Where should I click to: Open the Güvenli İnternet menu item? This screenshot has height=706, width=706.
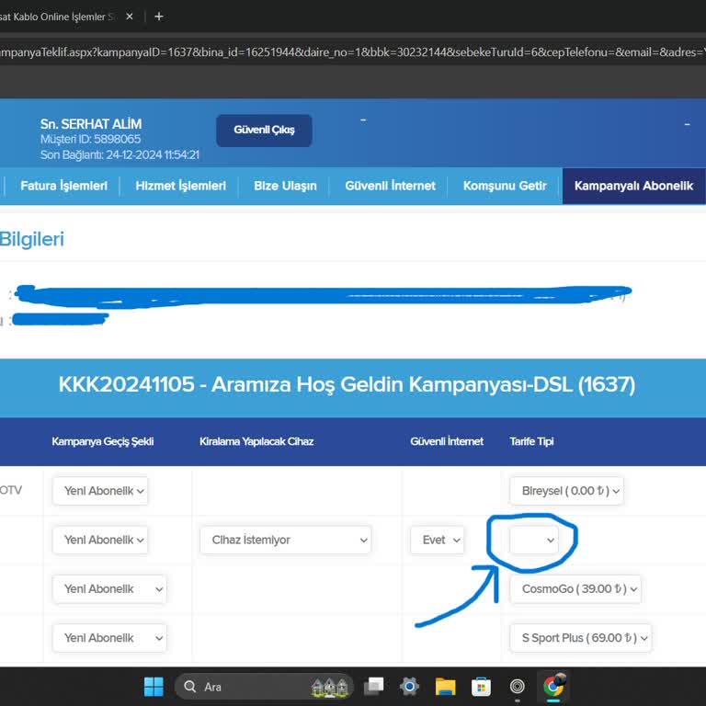[x=390, y=186]
